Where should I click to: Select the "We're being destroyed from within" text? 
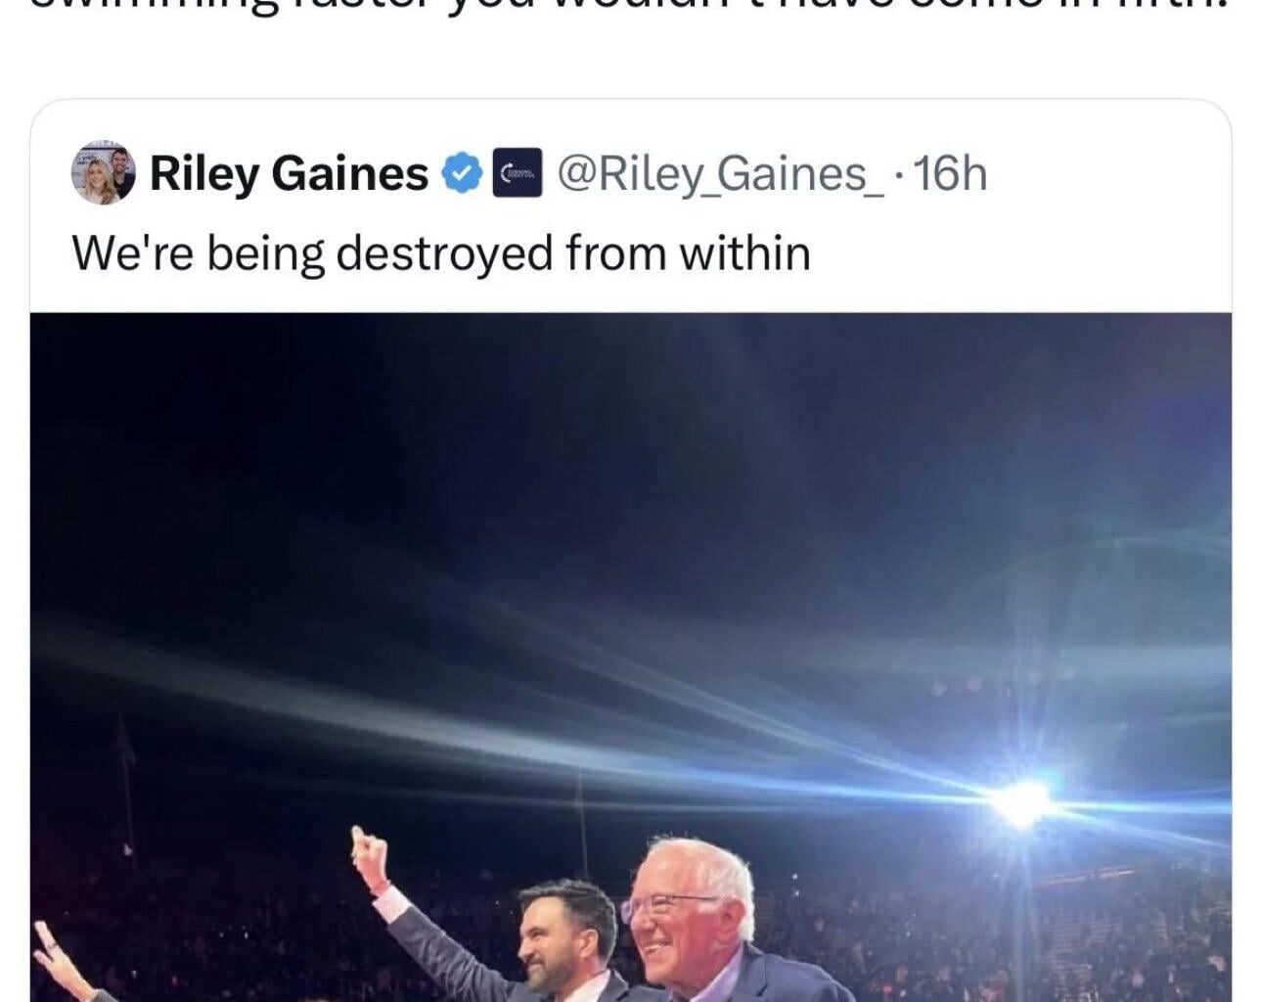[440, 253]
